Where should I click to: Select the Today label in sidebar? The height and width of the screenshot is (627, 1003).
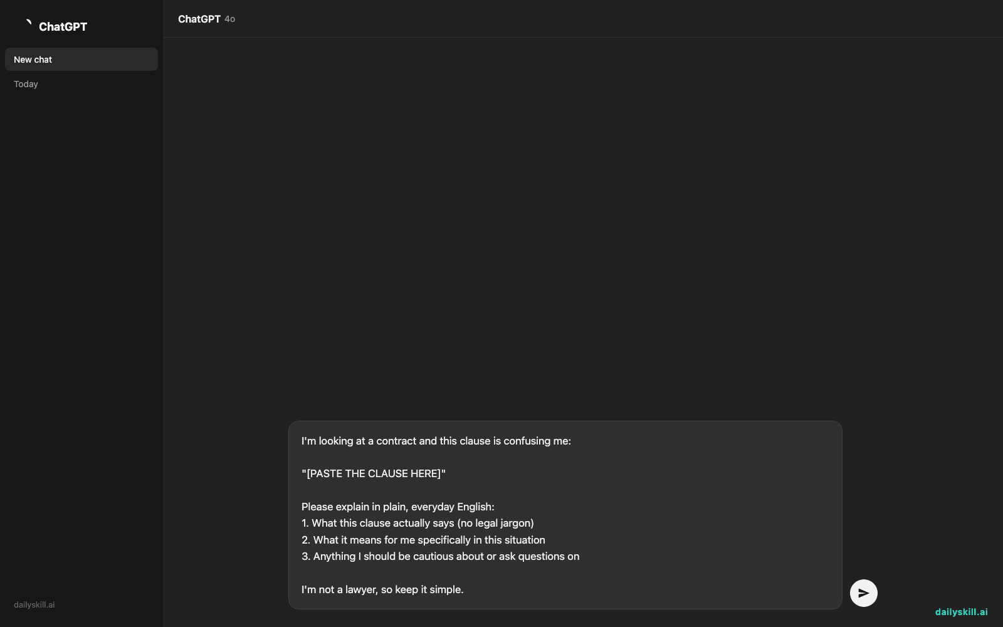tap(26, 84)
